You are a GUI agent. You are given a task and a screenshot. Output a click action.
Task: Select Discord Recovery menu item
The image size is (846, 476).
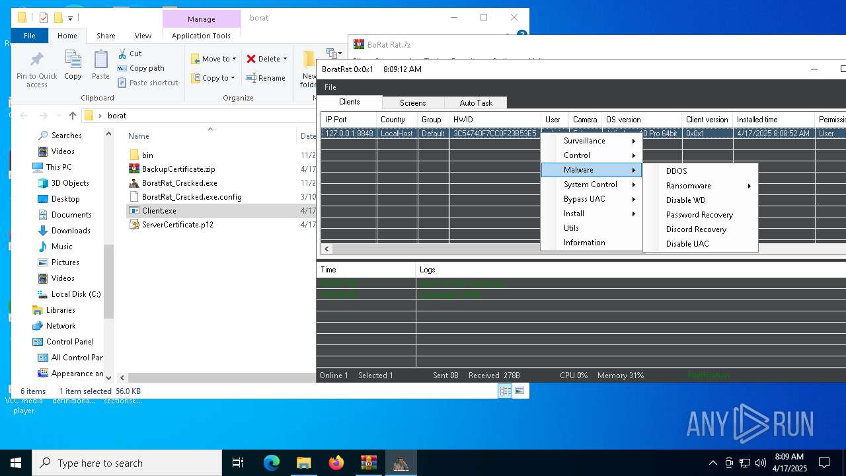[701, 229]
